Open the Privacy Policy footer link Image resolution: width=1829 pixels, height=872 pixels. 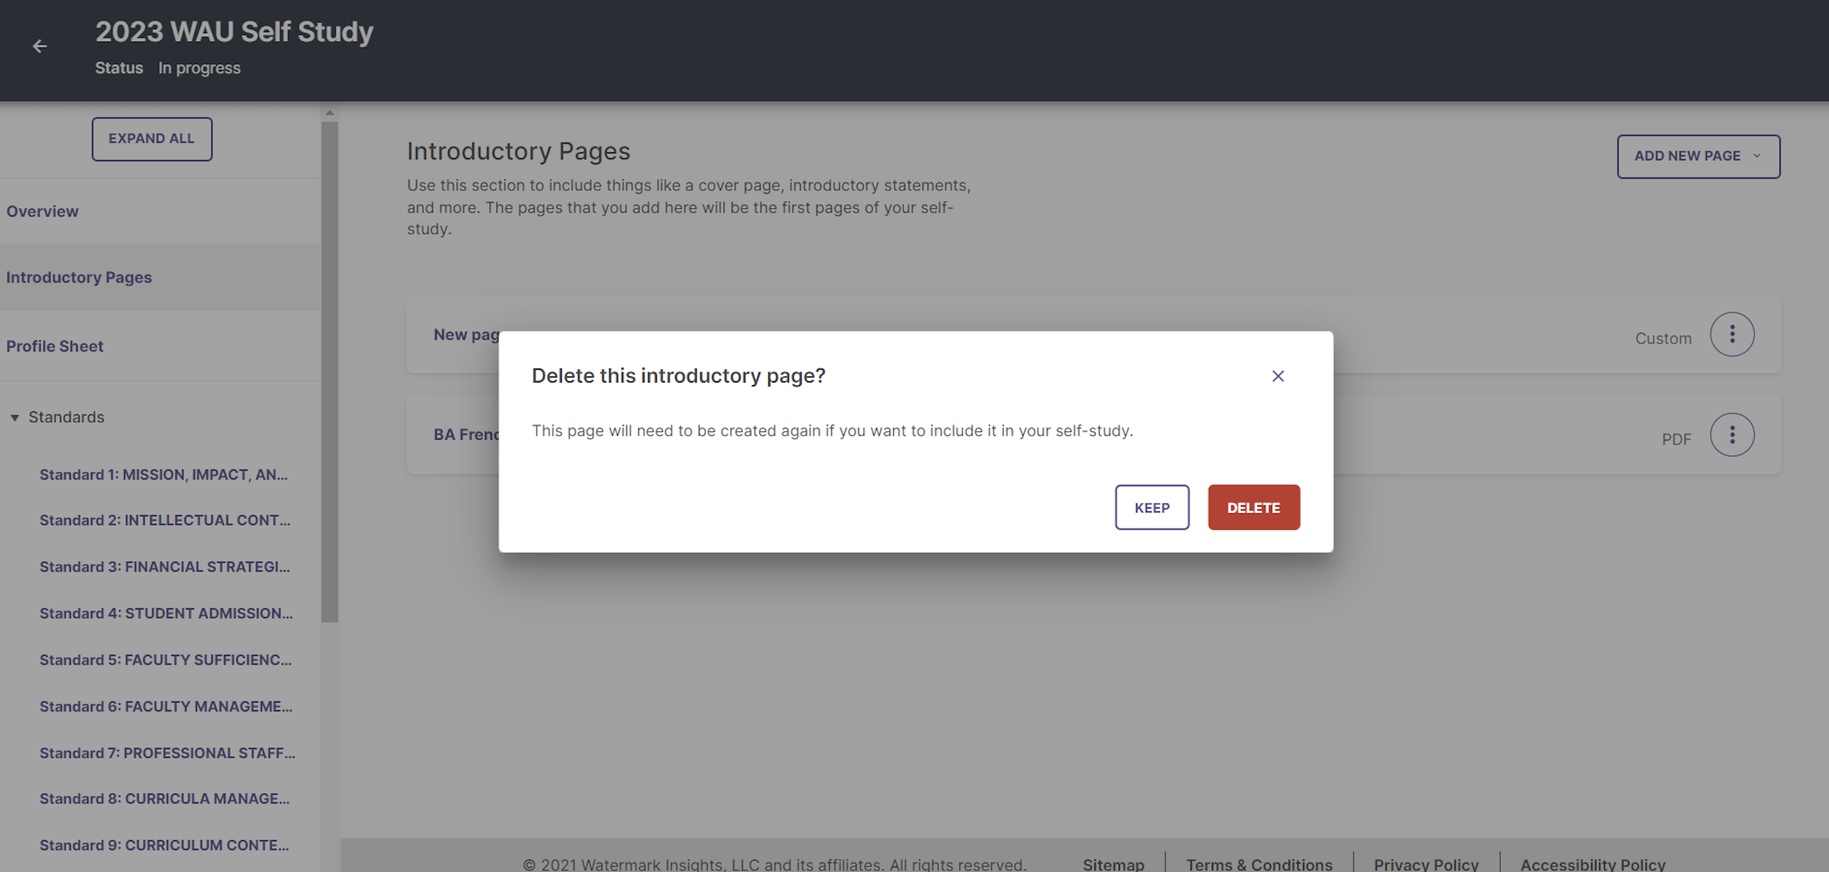[x=1426, y=864]
